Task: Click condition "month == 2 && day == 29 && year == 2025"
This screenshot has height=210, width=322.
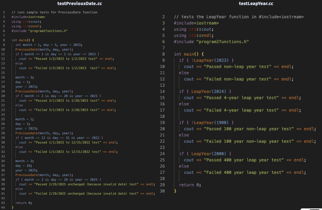Action: (x=61, y=180)
